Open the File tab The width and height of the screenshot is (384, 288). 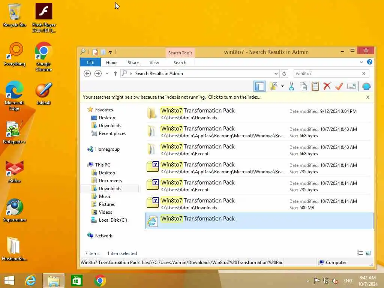pos(90,62)
